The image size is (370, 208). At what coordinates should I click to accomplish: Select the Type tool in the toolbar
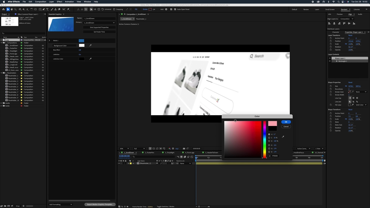(x=47, y=9)
